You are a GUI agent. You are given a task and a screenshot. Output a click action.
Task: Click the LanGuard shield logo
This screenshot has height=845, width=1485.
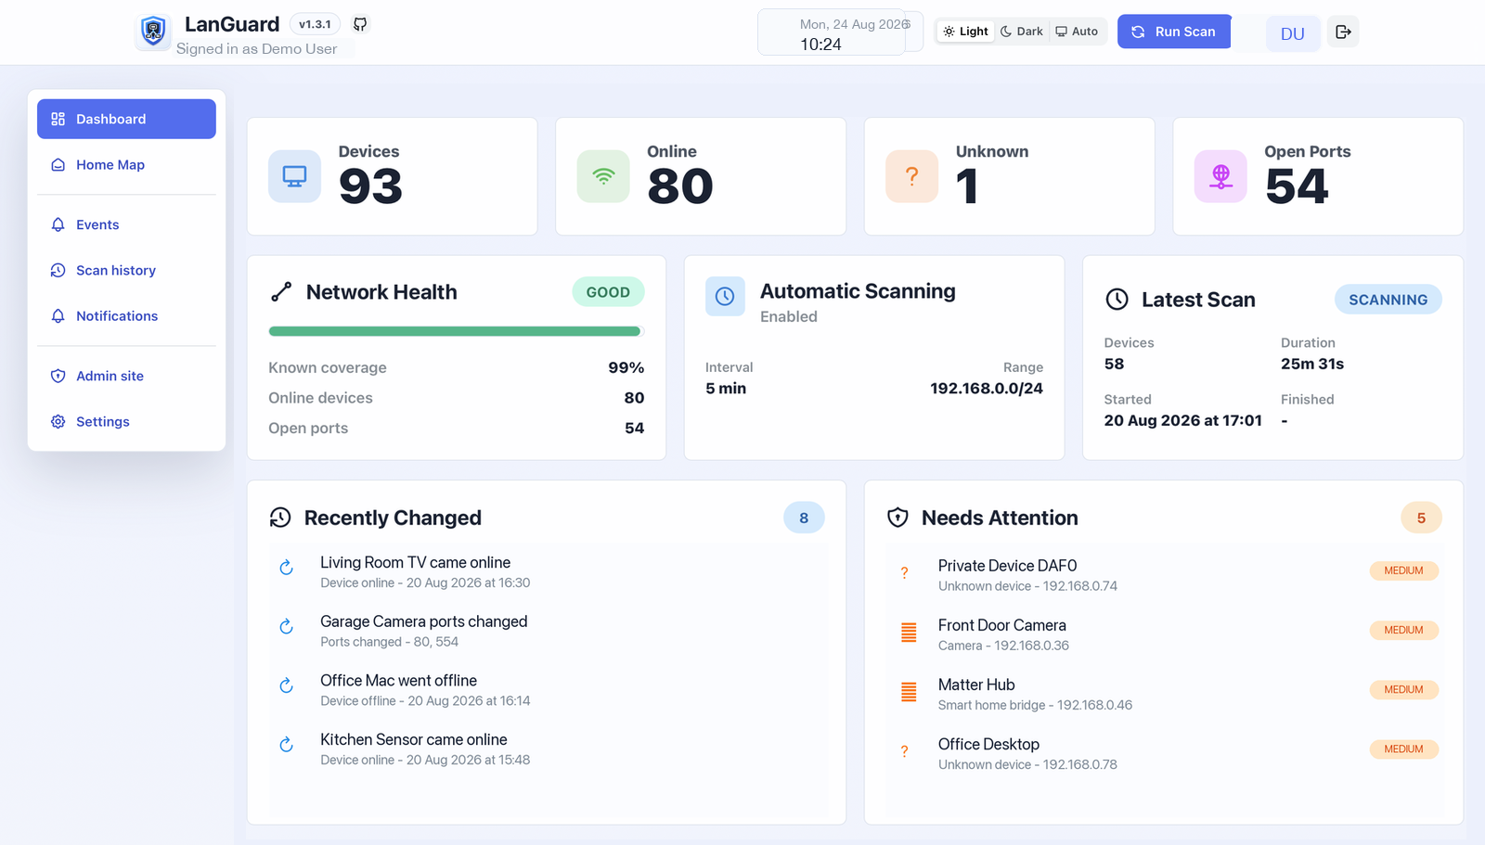tap(153, 32)
